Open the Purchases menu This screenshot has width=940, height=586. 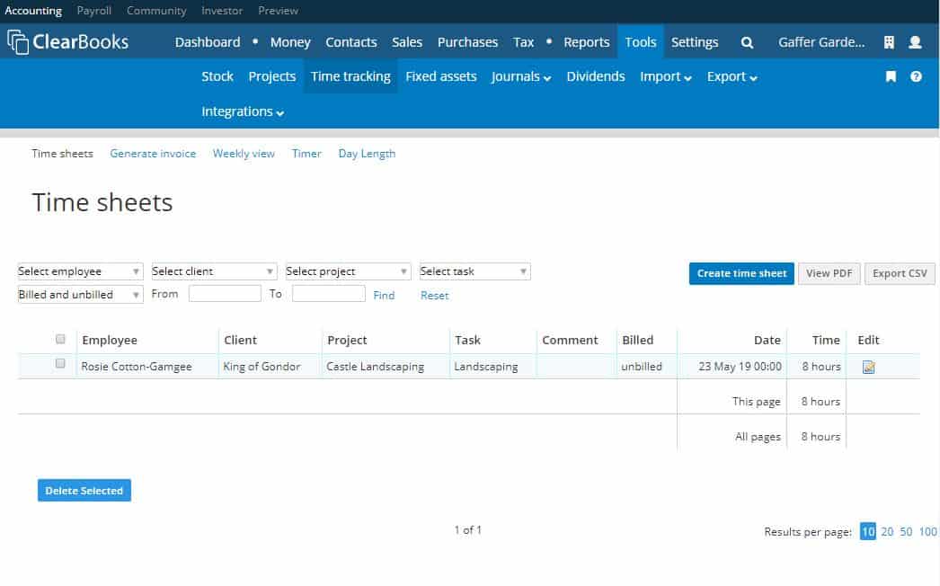tap(467, 42)
